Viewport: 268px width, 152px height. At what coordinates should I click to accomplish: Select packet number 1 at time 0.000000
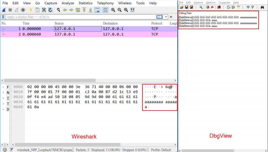coord(89,29)
